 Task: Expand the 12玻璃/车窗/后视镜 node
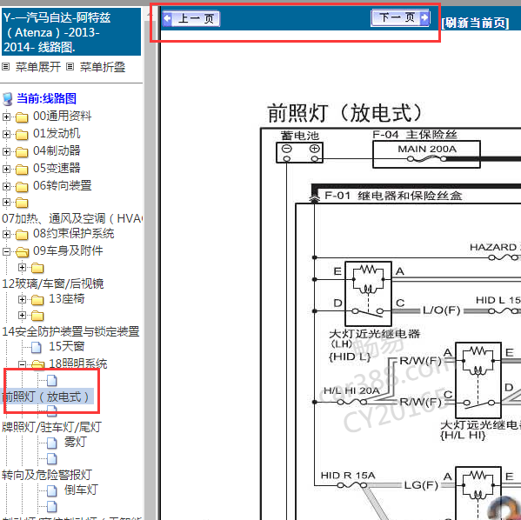coord(22,267)
